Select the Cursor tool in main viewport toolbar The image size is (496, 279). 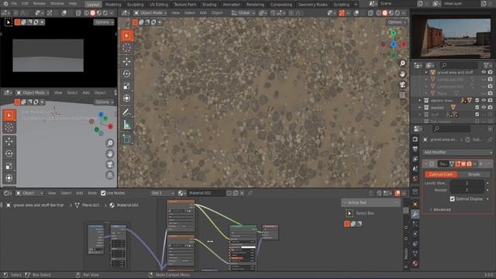point(126,48)
